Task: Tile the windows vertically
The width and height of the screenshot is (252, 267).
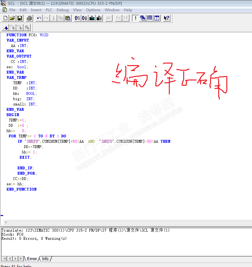Action: click(x=157, y=18)
